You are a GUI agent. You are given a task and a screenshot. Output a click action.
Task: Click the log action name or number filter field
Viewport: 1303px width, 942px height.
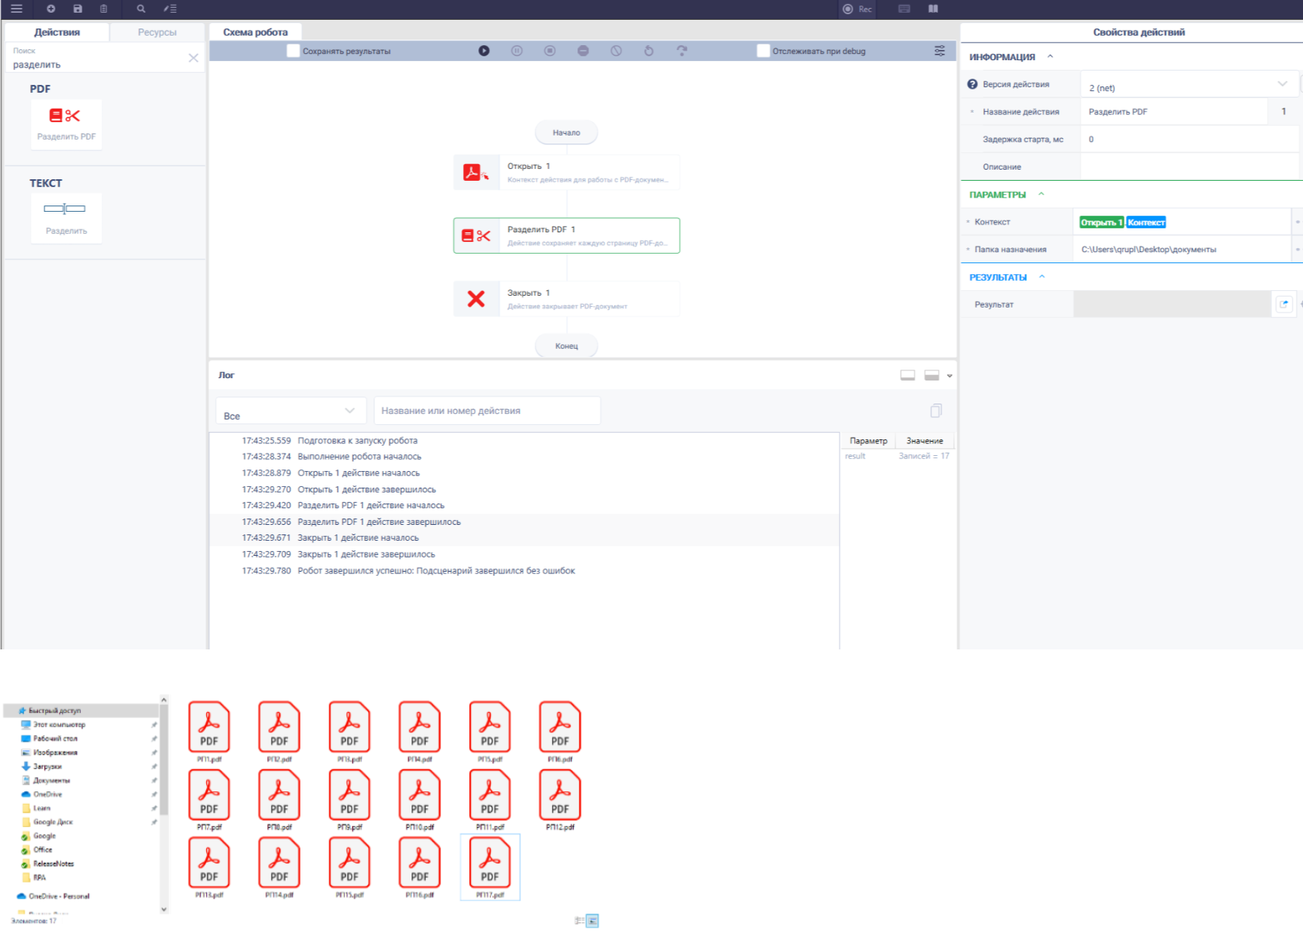coord(487,411)
